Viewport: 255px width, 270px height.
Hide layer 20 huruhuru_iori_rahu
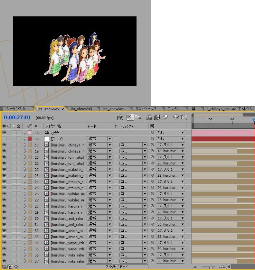click(4, 157)
